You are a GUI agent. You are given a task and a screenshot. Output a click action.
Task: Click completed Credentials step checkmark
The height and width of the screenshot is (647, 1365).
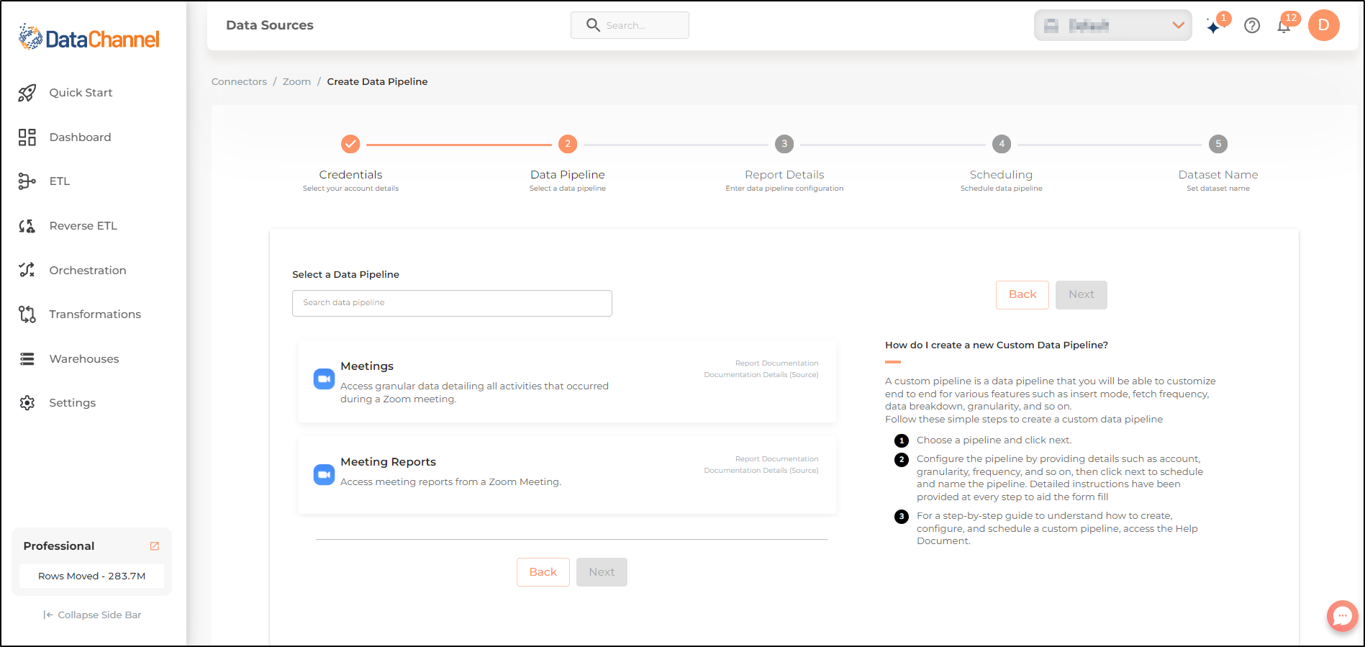click(x=350, y=144)
